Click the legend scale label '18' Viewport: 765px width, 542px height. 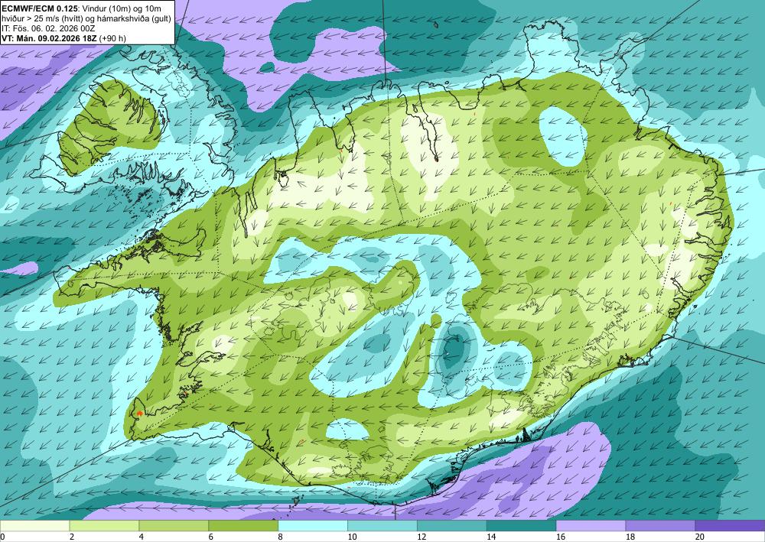630,537
